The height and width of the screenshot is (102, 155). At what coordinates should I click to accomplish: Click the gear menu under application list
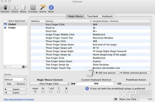coord(24,67)
